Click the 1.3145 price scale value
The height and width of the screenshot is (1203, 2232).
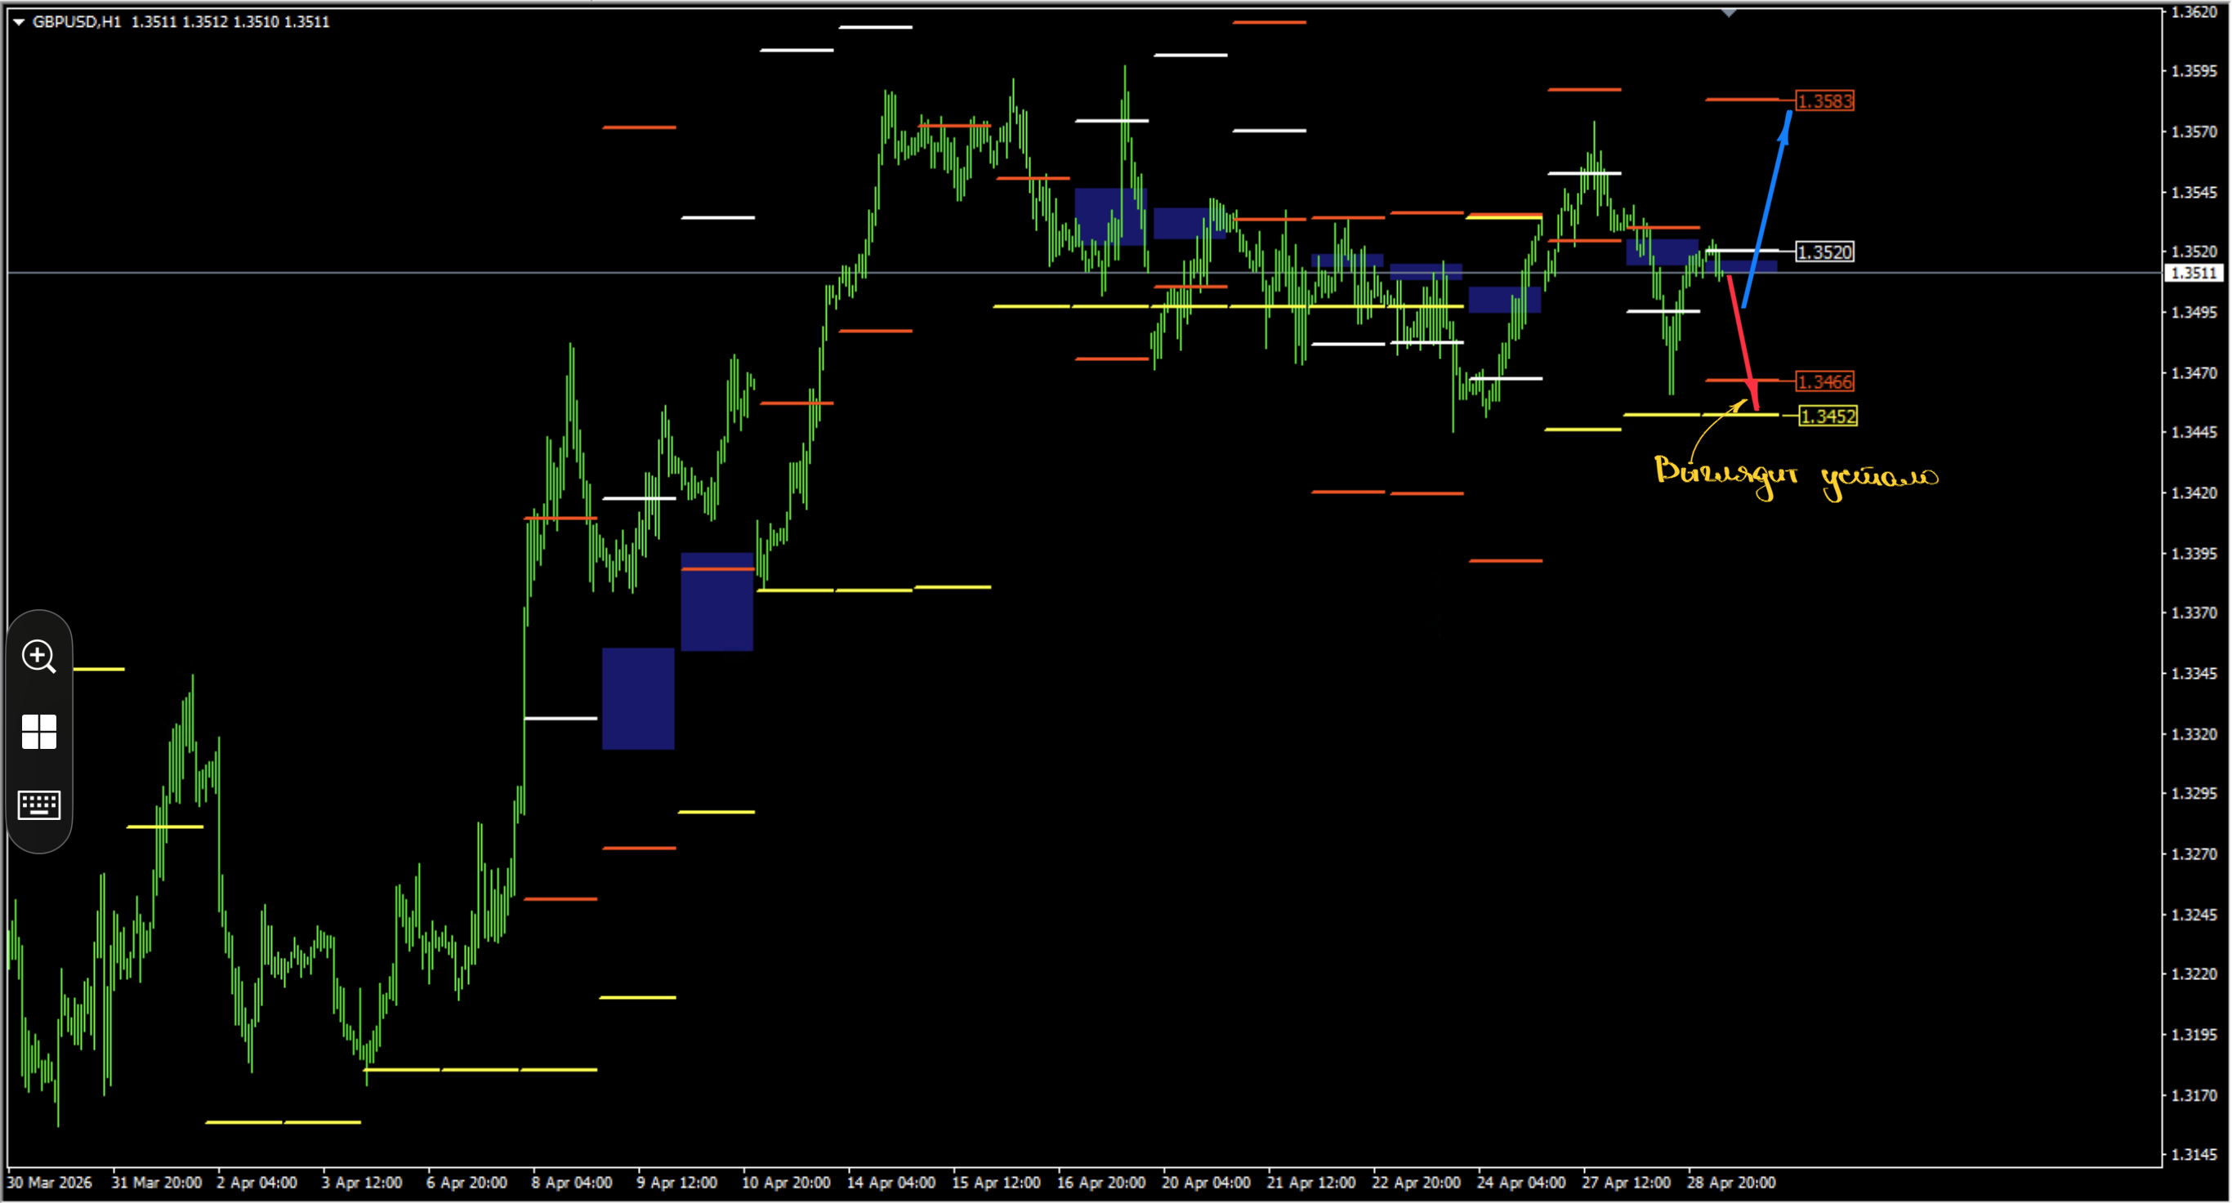tap(2194, 1155)
